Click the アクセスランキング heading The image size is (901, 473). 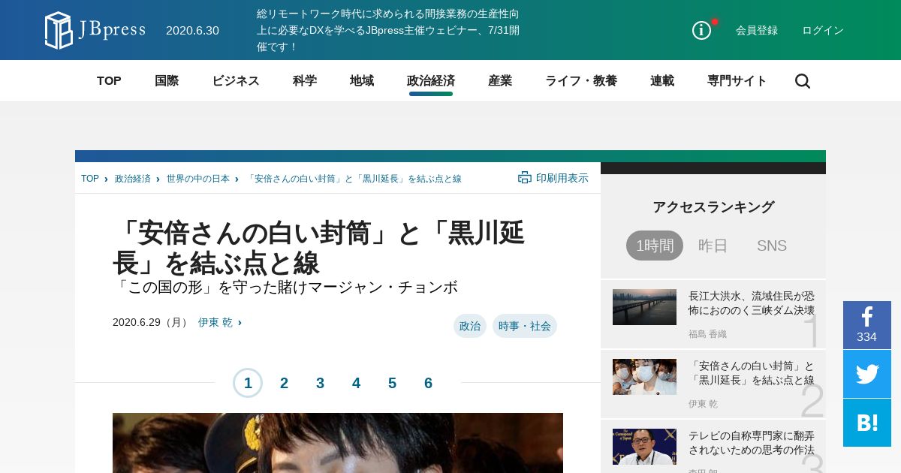pyautogui.click(x=713, y=207)
